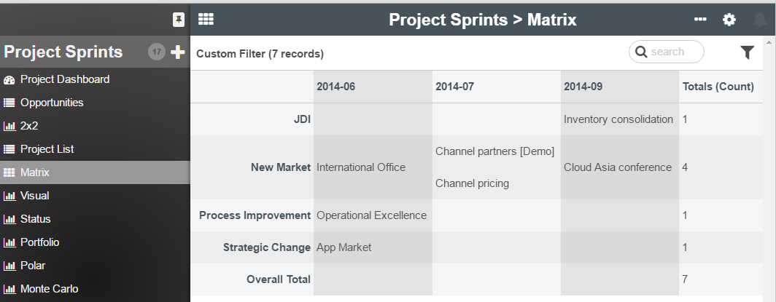Viewport: 776px width, 302px height.
Task: Go to the Project List view
Action: (x=47, y=149)
